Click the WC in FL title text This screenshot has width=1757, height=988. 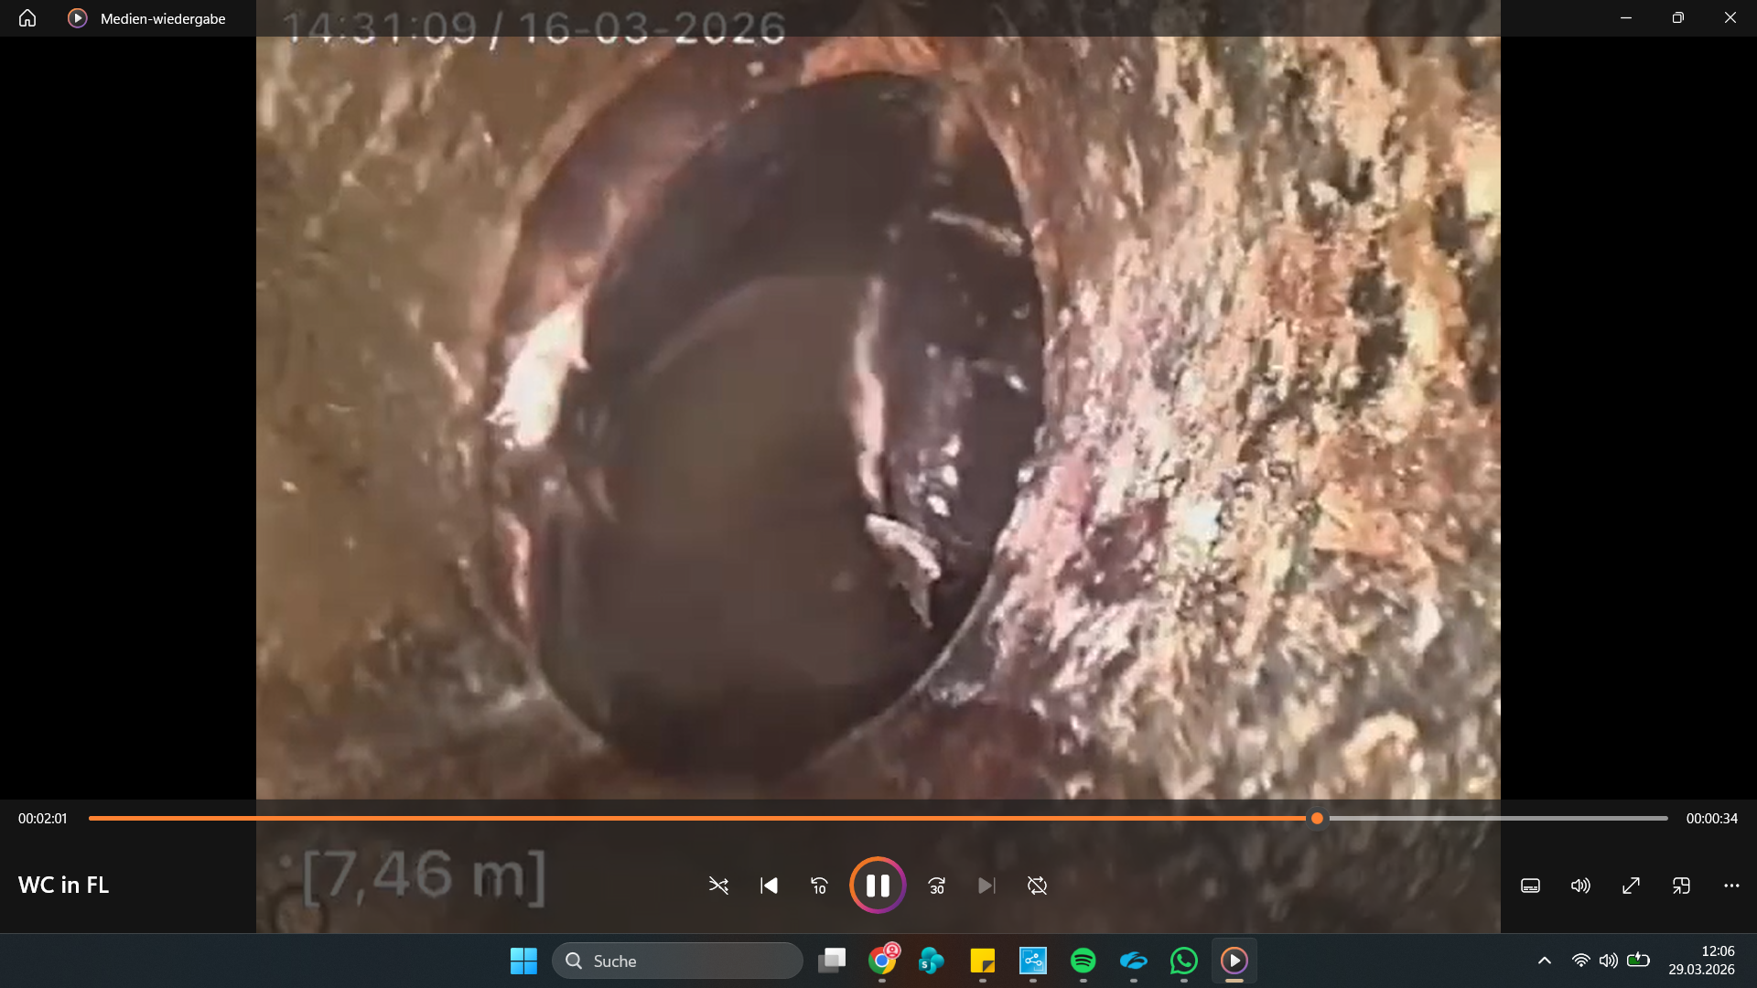point(62,885)
